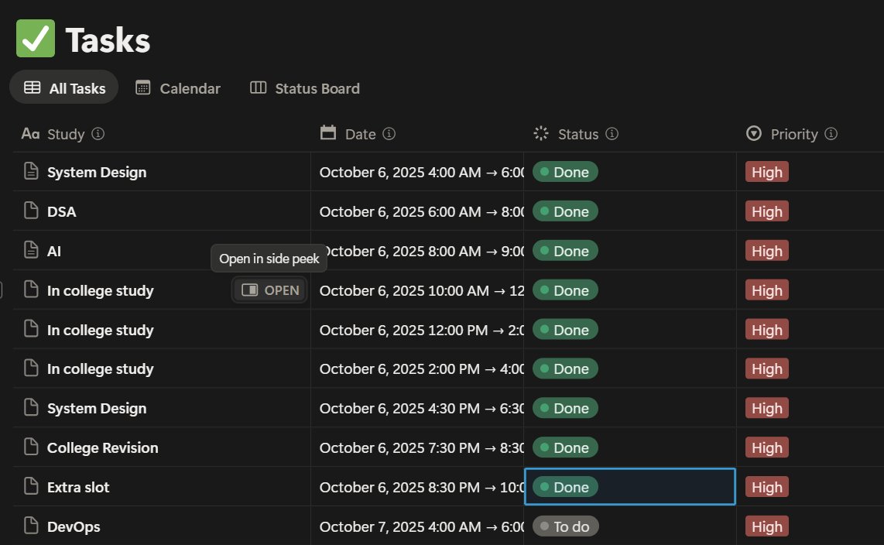The width and height of the screenshot is (884, 545).
Task: Click the Study column header
Action: pyautogui.click(x=66, y=134)
